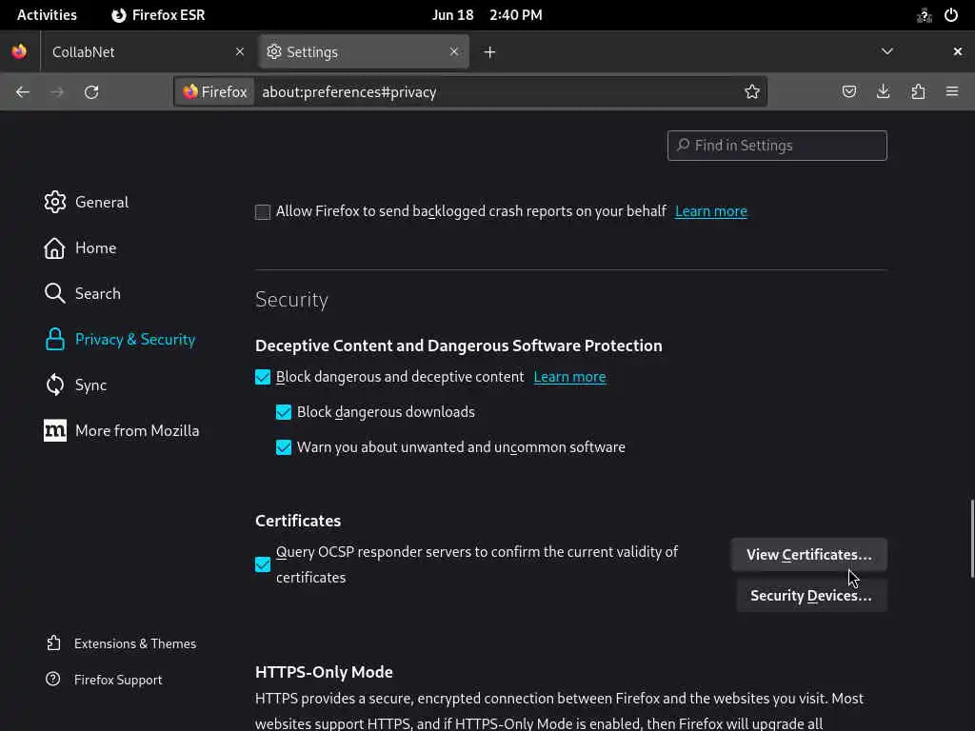Open the system power menu

click(x=951, y=15)
